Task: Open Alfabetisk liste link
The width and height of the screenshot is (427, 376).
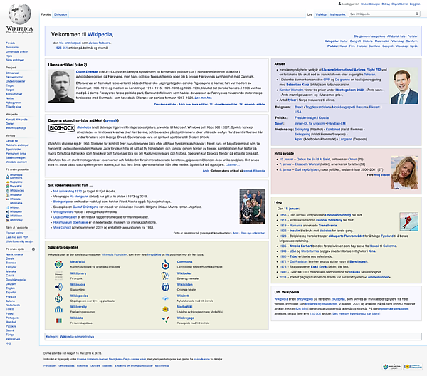Action: click(396, 36)
